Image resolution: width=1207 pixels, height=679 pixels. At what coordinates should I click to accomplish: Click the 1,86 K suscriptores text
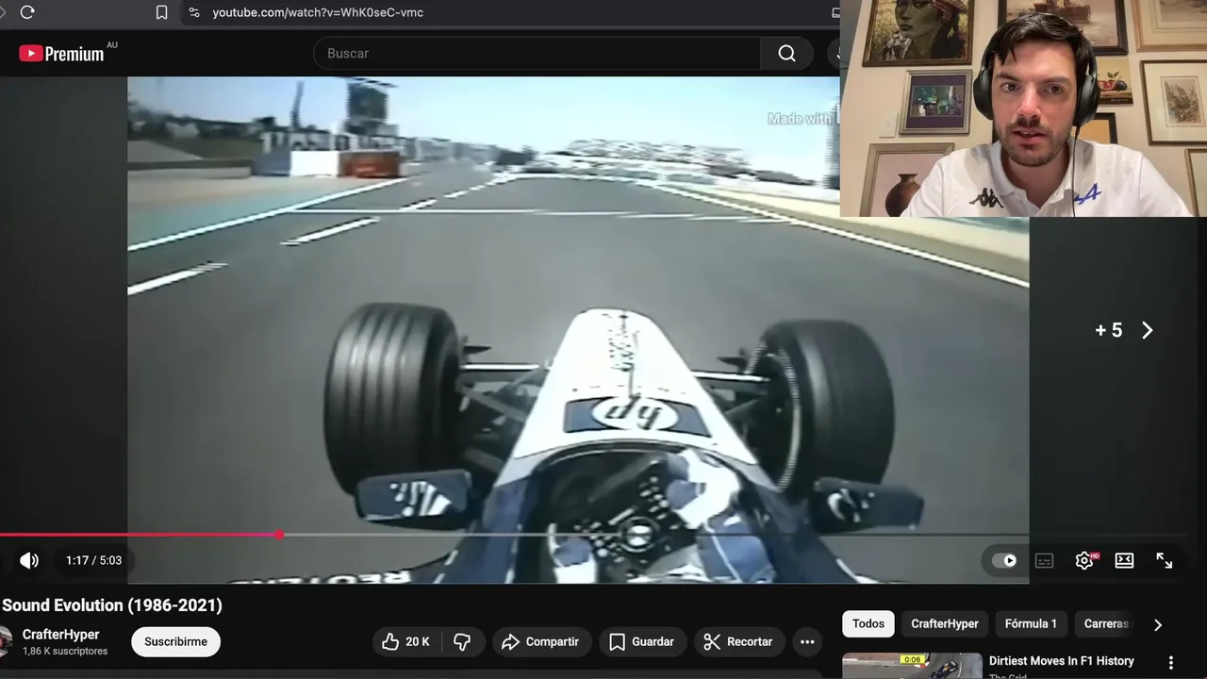click(65, 652)
